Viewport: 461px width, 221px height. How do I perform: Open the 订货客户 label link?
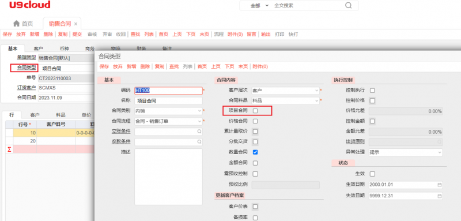[x=27, y=88]
